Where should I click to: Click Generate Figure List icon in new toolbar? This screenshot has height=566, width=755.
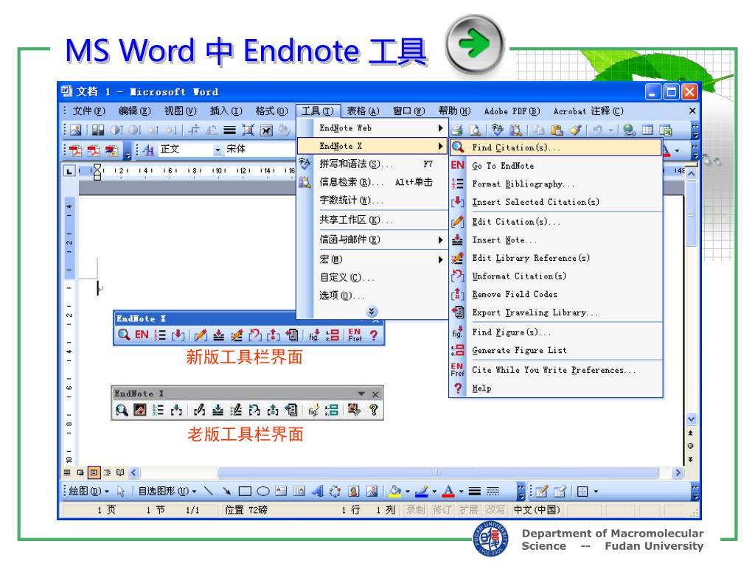pos(333,335)
